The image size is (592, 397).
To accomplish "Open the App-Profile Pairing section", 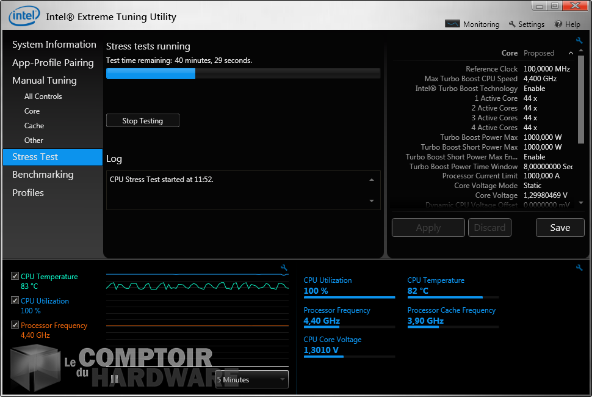I will (53, 62).
